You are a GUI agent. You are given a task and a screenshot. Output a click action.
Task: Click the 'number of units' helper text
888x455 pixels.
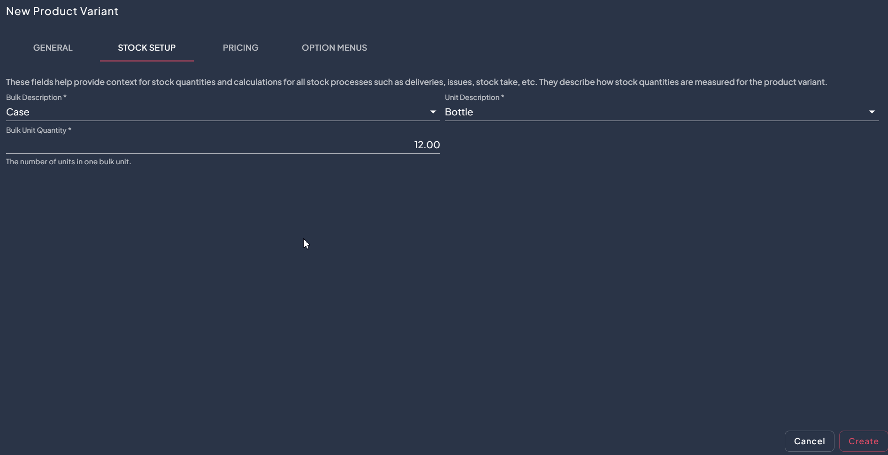pyautogui.click(x=69, y=162)
